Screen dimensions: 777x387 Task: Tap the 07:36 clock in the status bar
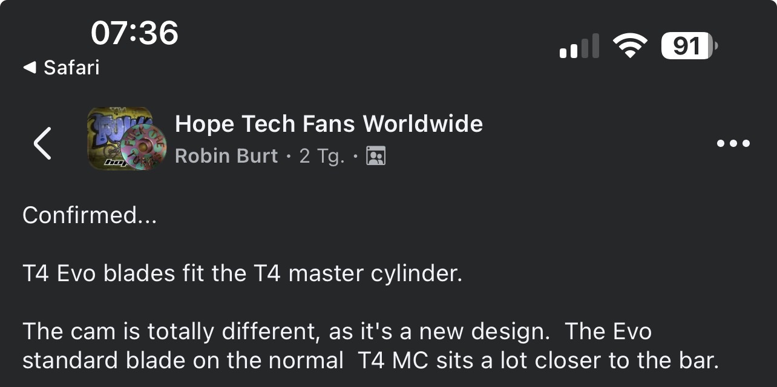pyautogui.click(x=134, y=33)
